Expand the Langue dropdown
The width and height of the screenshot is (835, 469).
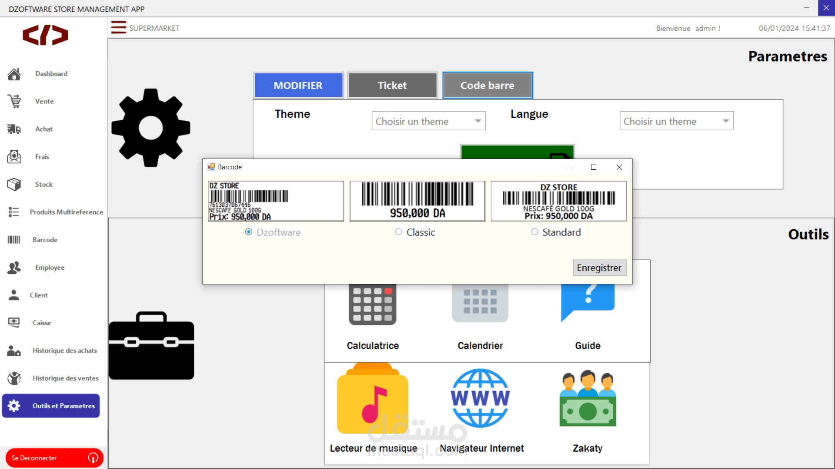725,121
